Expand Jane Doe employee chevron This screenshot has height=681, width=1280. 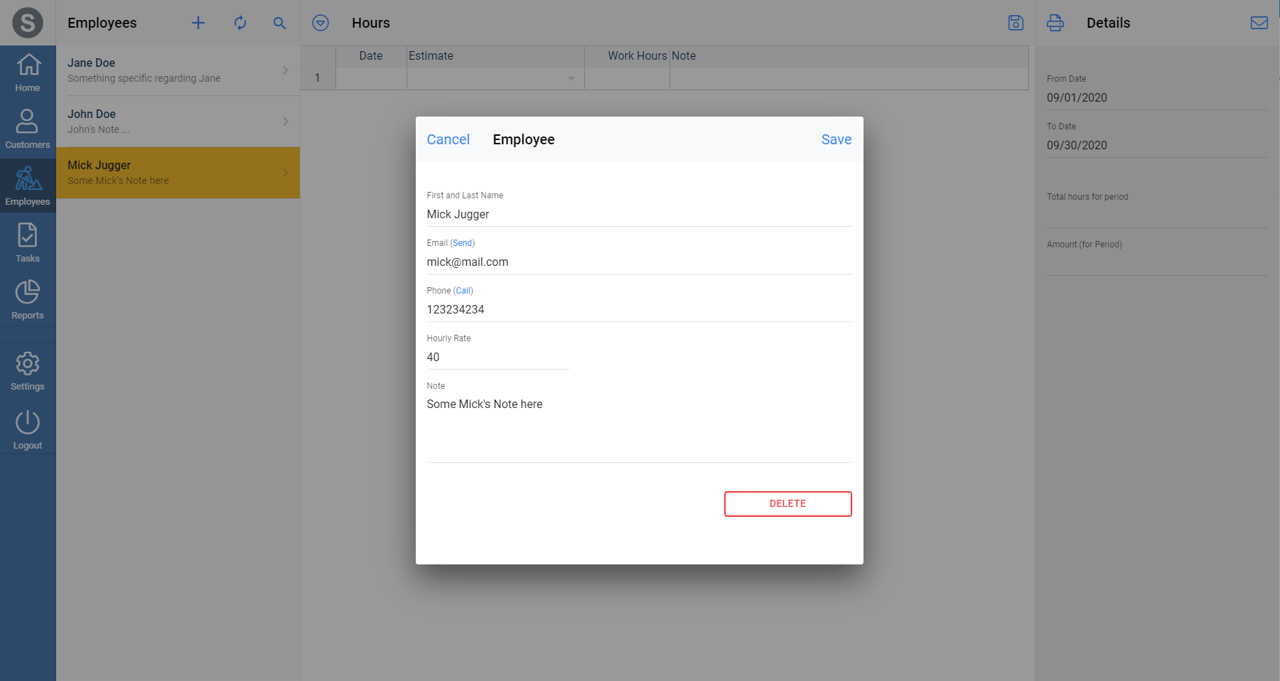click(285, 70)
